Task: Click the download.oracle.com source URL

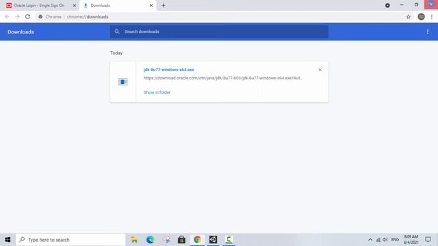Action: (223, 78)
